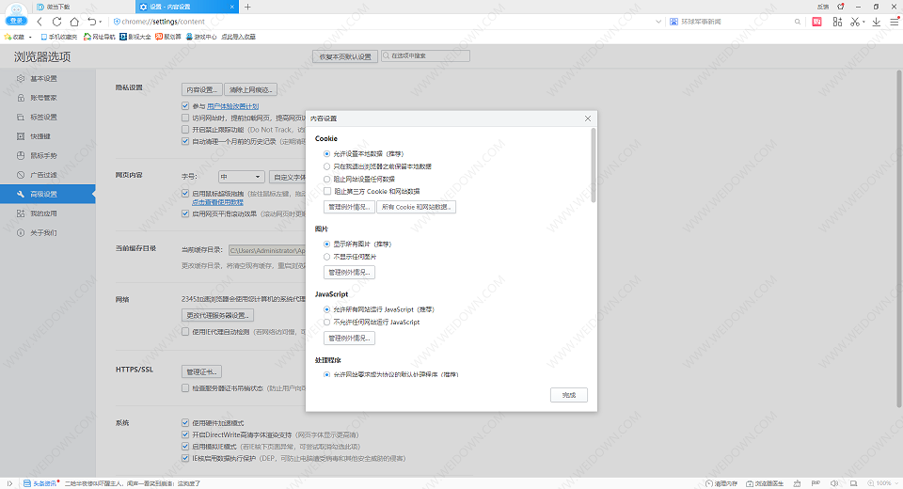Select 阻止网站设置任何数据 radio option

coord(327,179)
